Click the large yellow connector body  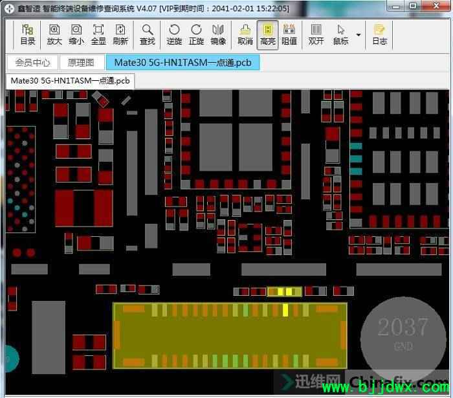coord(230,336)
